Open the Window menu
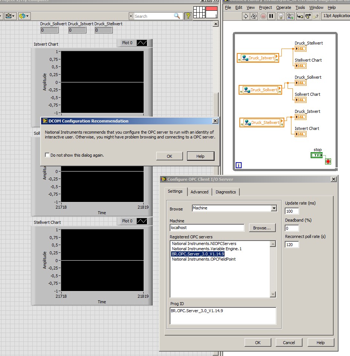 316,7
